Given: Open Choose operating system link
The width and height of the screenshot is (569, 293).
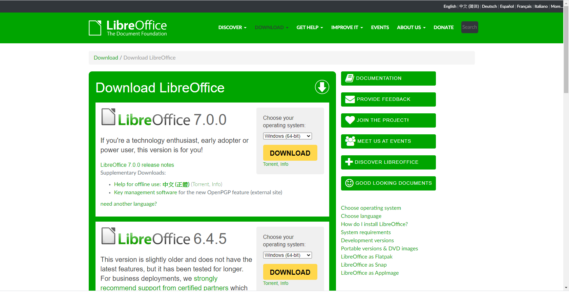Looking at the screenshot, I should [x=371, y=208].
